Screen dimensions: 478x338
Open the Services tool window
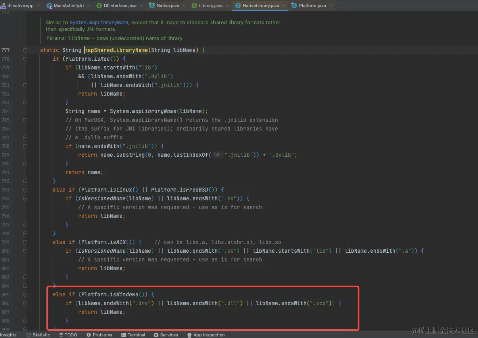[x=166, y=335]
